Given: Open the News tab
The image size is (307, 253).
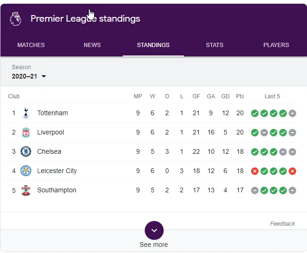Looking at the screenshot, I should pos(92,45).
